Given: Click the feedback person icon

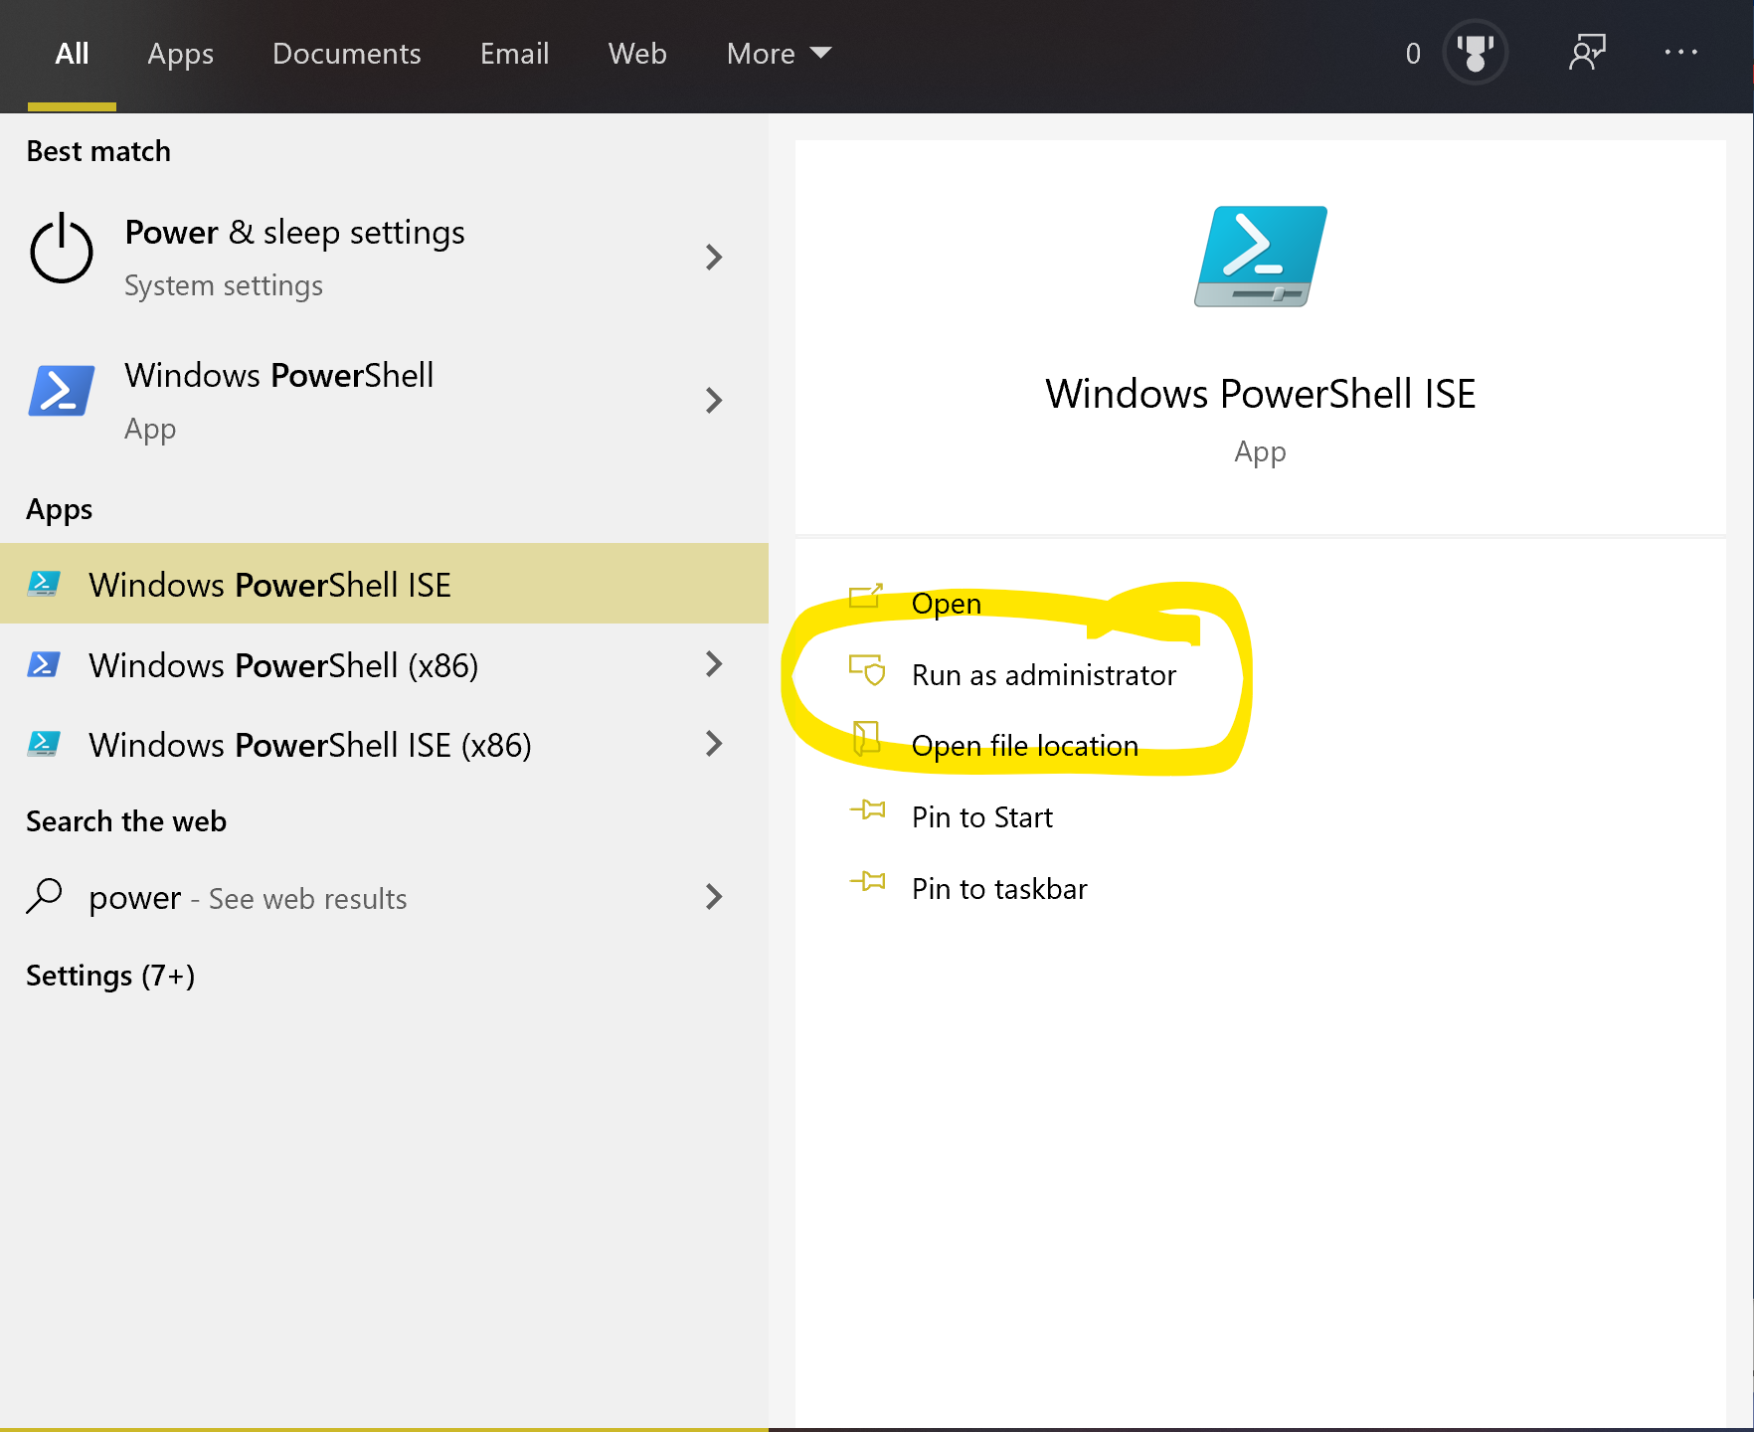Looking at the screenshot, I should click(1587, 53).
